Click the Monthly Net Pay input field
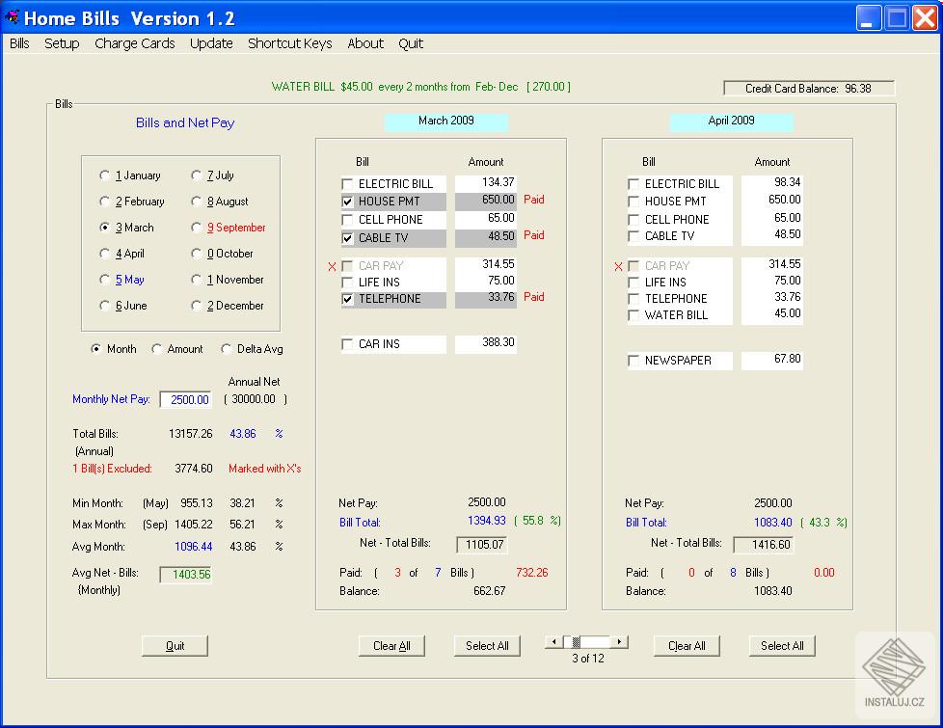 [x=184, y=400]
